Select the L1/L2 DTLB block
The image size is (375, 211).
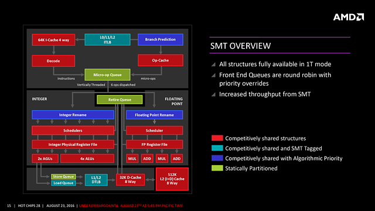tap(96, 180)
